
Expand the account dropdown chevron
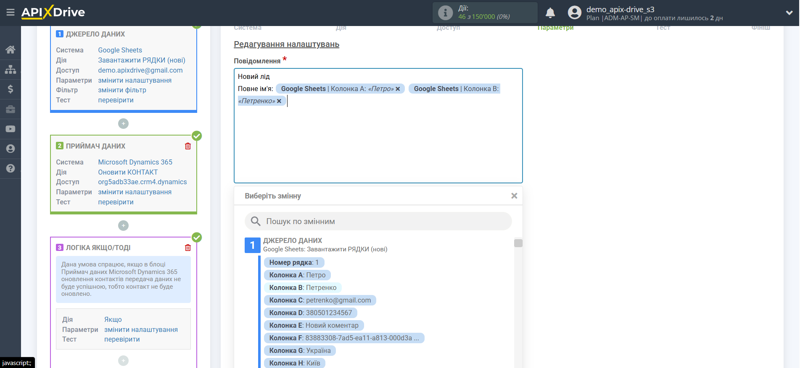[789, 13]
